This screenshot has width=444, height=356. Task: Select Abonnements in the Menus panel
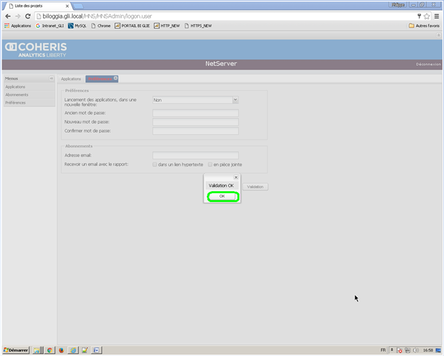(17, 95)
